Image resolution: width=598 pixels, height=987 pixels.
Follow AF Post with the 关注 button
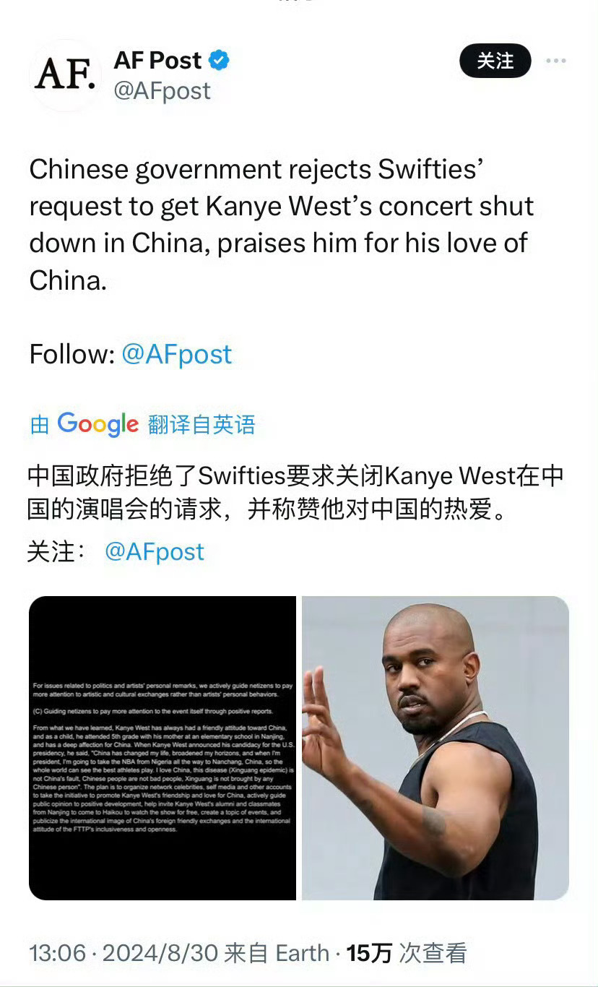coord(495,61)
